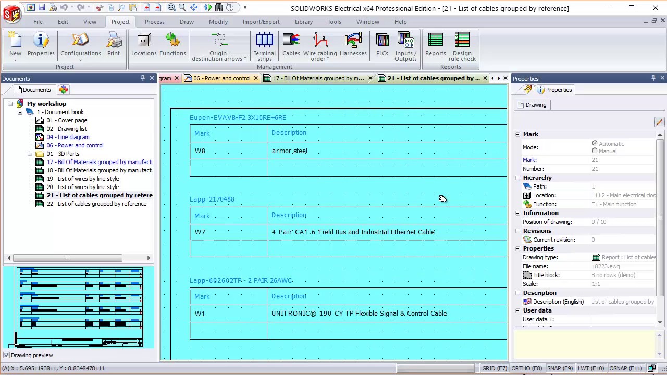Collapse the My workshop tree node
The image size is (667, 375).
tap(10, 104)
